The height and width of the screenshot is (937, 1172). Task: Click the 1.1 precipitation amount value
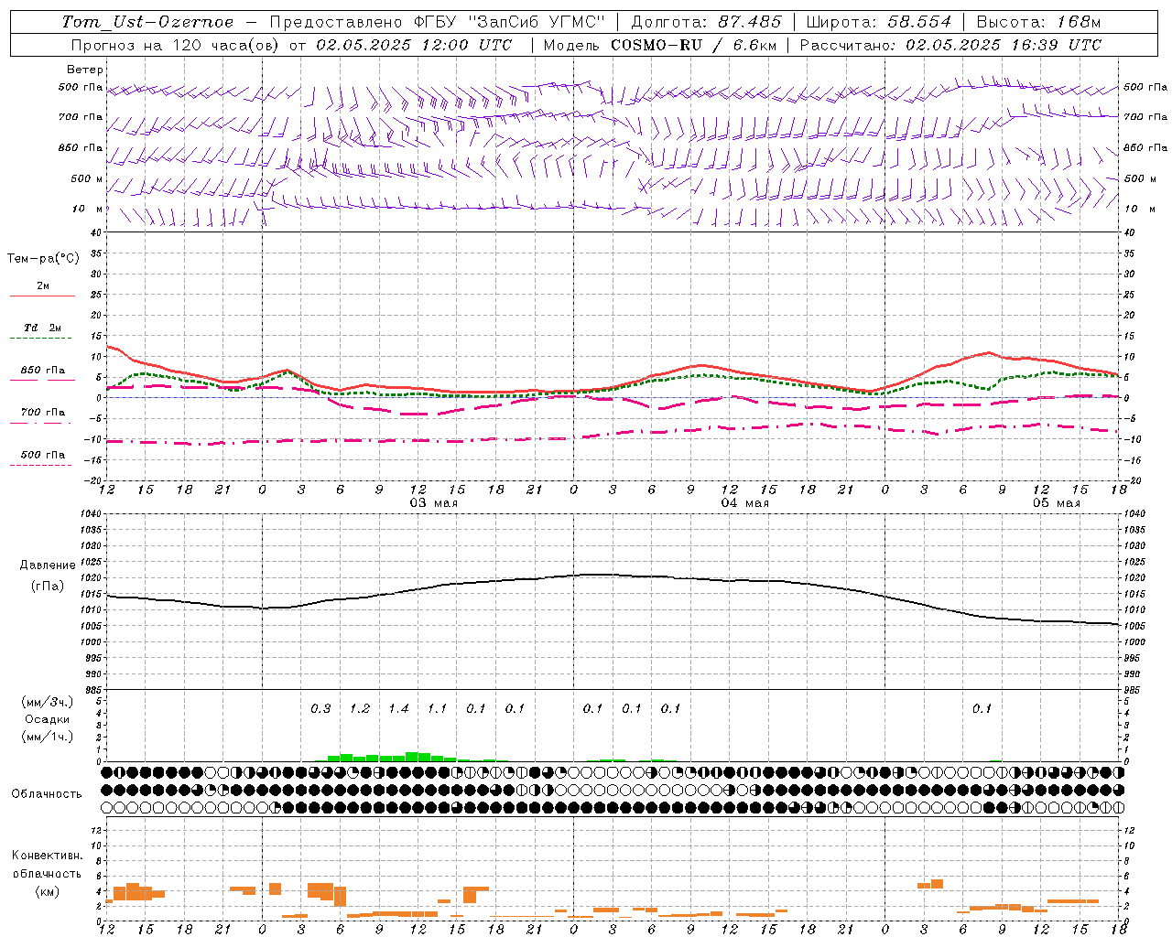tap(438, 708)
